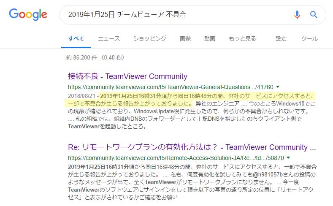Click the date 2018/08/21 in first snippet

(81, 96)
